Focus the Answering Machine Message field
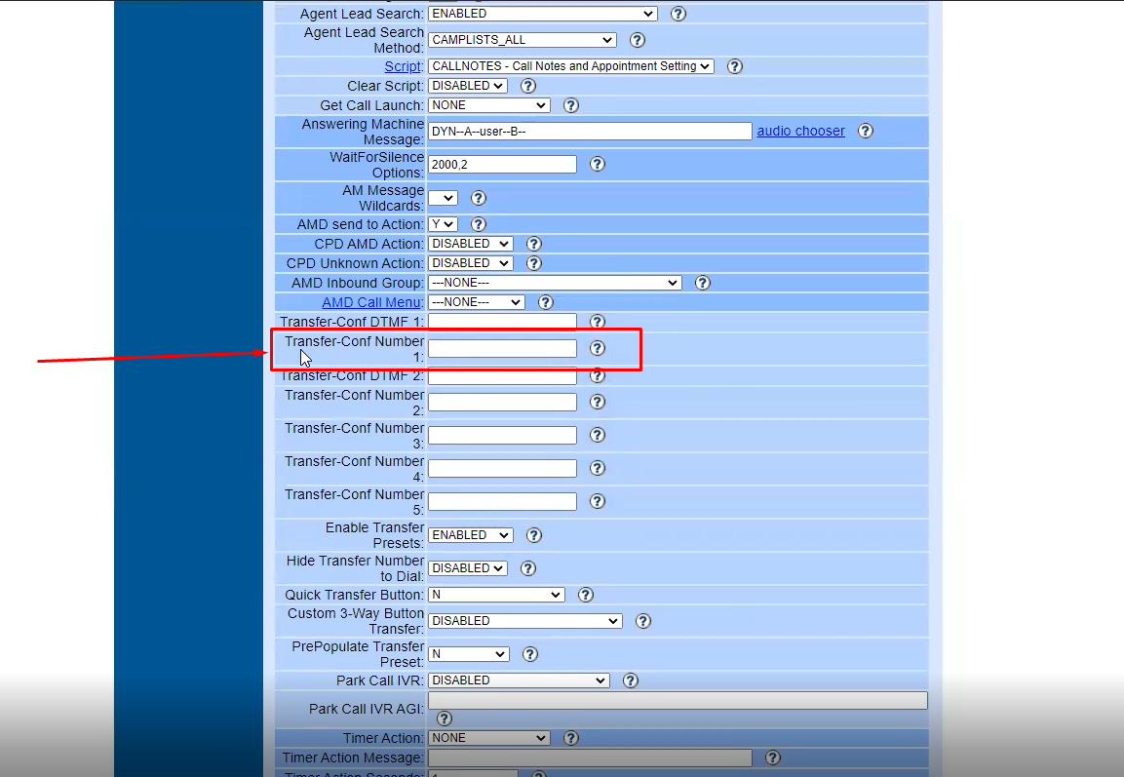The image size is (1124, 777). [590, 132]
